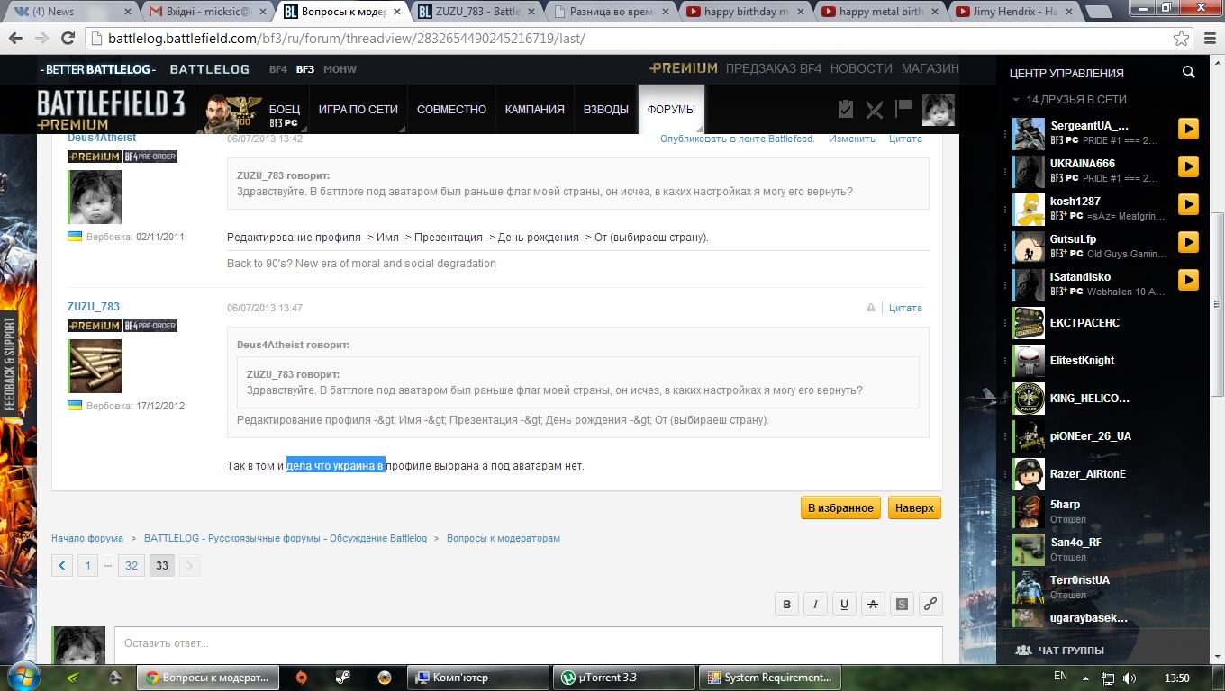Quote ZUZU_783's post via Цитата
The width and height of the screenshot is (1225, 691).
coord(905,308)
